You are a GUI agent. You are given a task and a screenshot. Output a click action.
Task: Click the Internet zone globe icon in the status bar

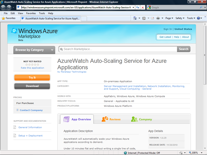[x=125, y=153]
